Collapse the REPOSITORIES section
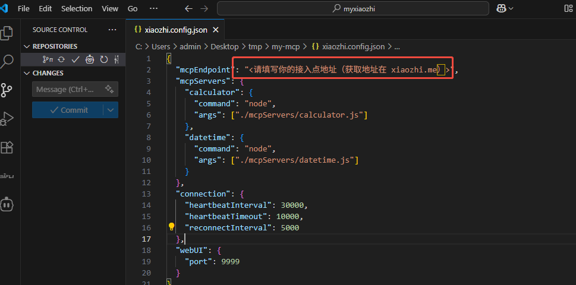Image resolution: width=576 pixels, height=285 pixels. 26,46
